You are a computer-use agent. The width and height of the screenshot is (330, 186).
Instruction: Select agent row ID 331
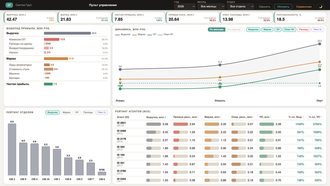(x=219, y=164)
